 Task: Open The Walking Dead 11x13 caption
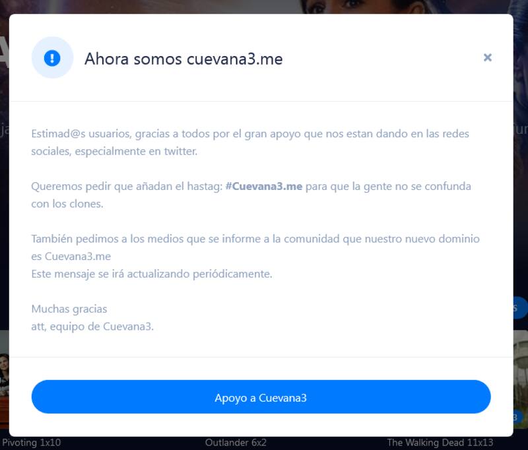(x=440, y=442)
